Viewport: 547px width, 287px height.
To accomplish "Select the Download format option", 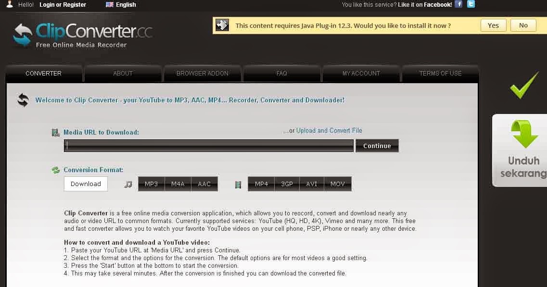I will pyautogui.click(x=86, y=184).
